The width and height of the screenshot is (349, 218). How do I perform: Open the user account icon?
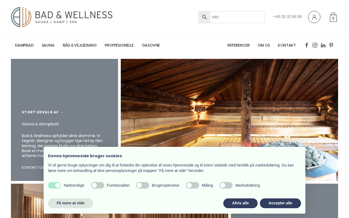coord(314,17)
